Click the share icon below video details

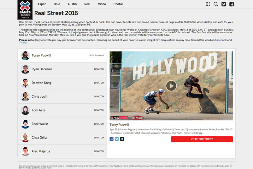tap(122, 139)
